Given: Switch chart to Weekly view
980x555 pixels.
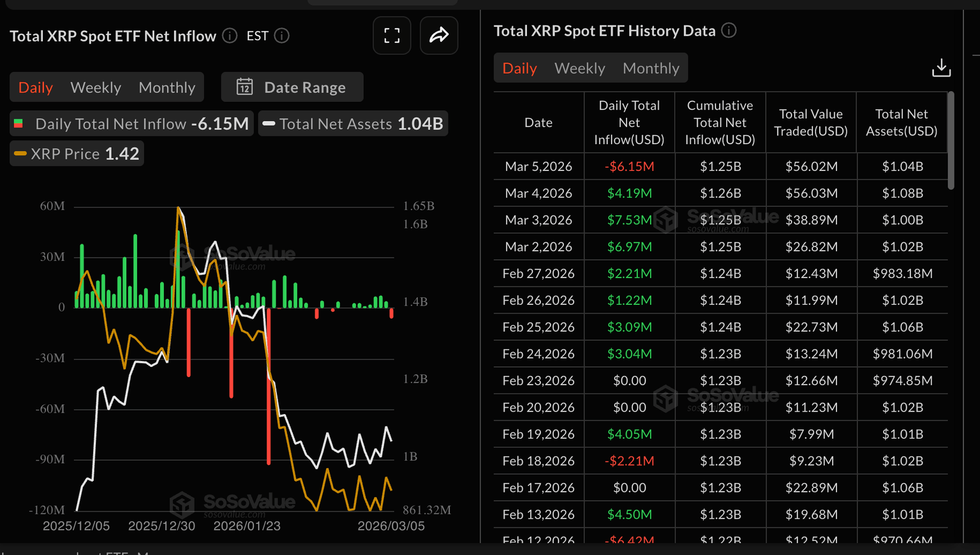Looking at the screenshot, I should click(x=96, y=87).
